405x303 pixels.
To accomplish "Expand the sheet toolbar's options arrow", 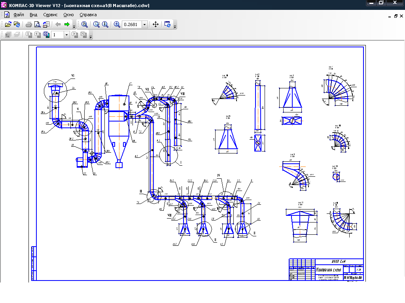I will [x=91, y=37].
